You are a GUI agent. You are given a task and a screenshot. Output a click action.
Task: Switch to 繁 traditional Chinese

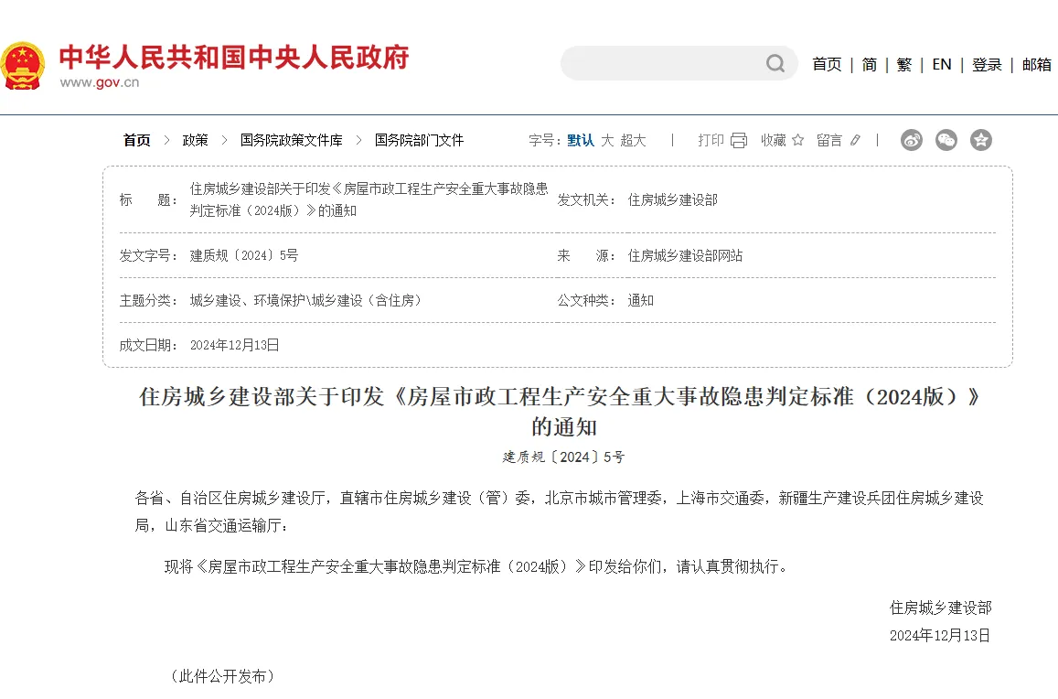[903, 64]
